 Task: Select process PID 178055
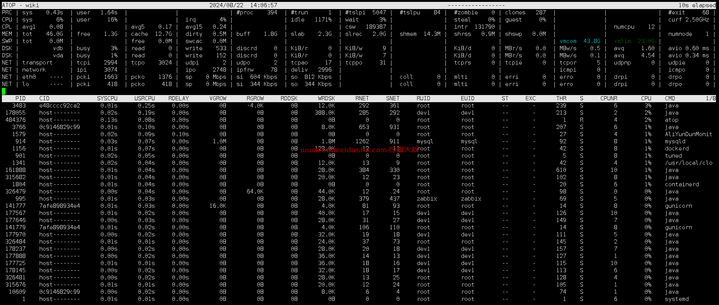(359, 113)
